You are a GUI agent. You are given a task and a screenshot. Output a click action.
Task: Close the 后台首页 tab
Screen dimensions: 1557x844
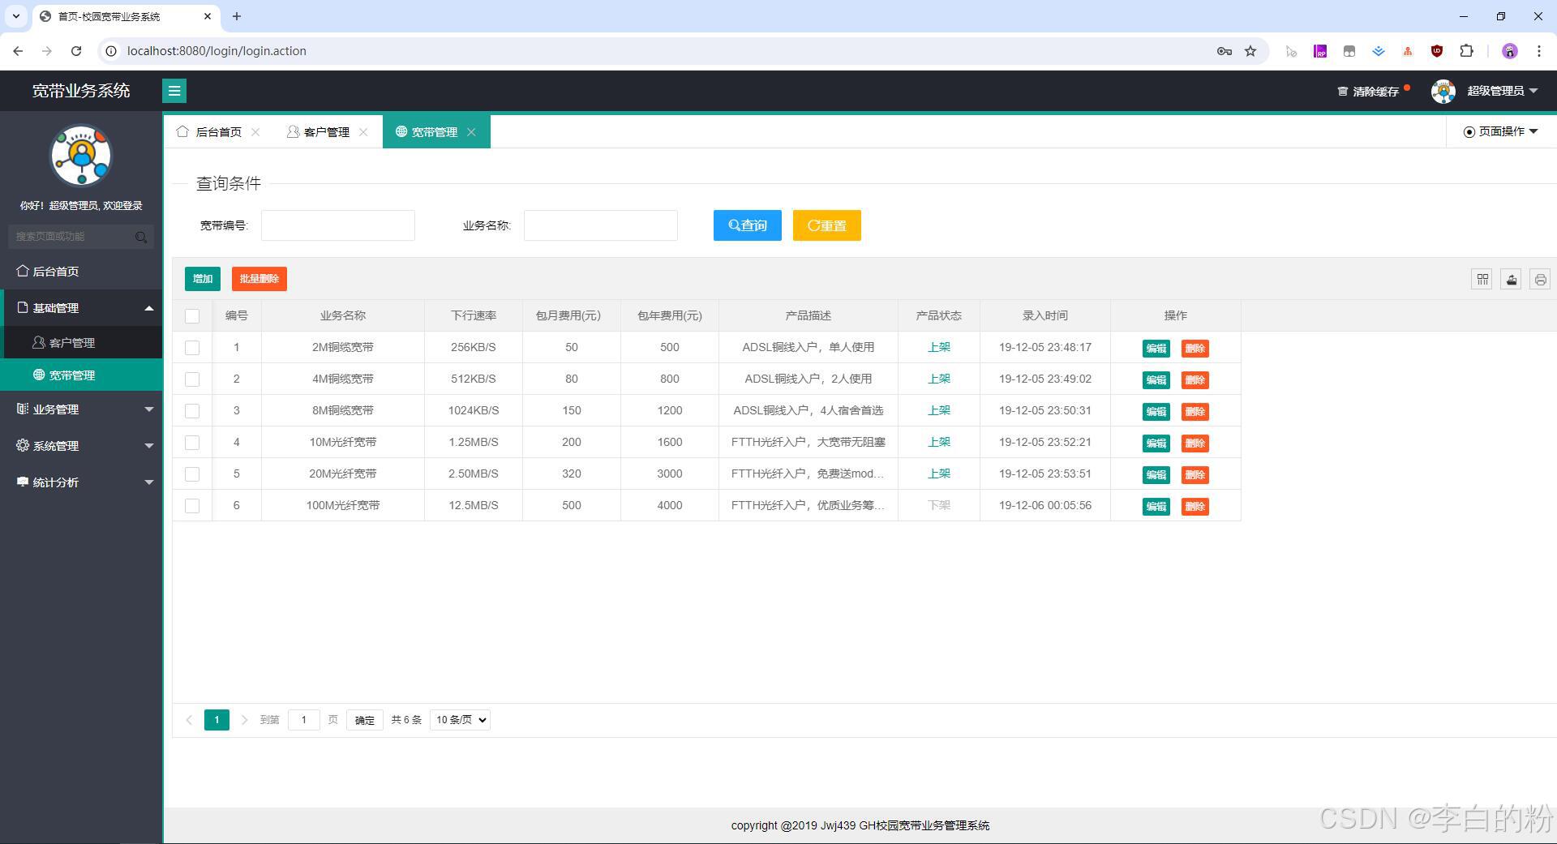(x=255, y=132)
